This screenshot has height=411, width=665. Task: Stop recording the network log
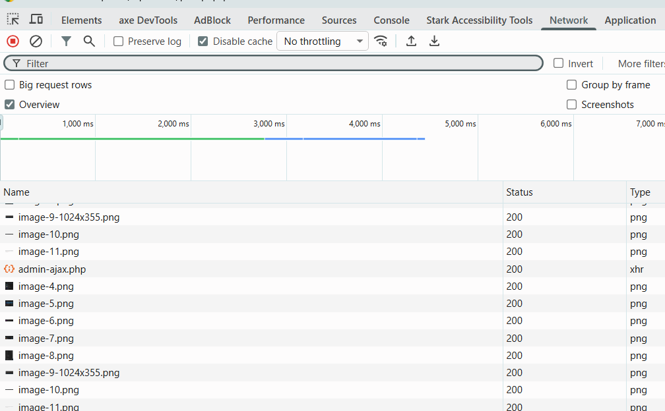point(13,41)
